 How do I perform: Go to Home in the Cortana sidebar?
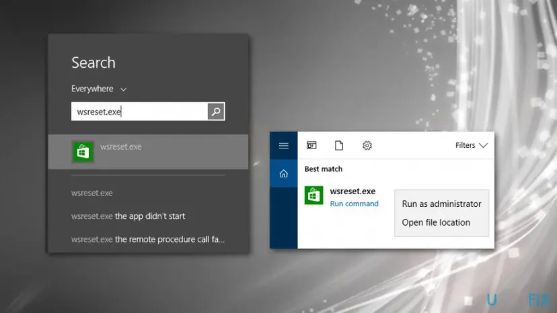click(x=283, y=173)
